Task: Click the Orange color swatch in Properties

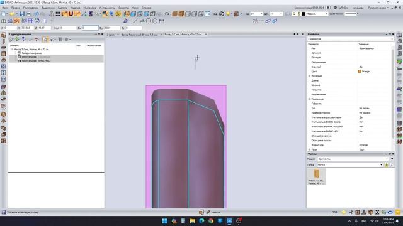Action: tap(360, 72)
